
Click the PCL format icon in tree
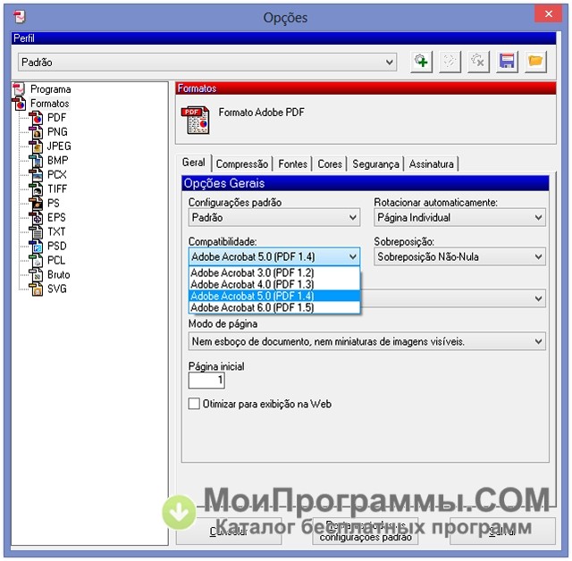coord(37,260)
